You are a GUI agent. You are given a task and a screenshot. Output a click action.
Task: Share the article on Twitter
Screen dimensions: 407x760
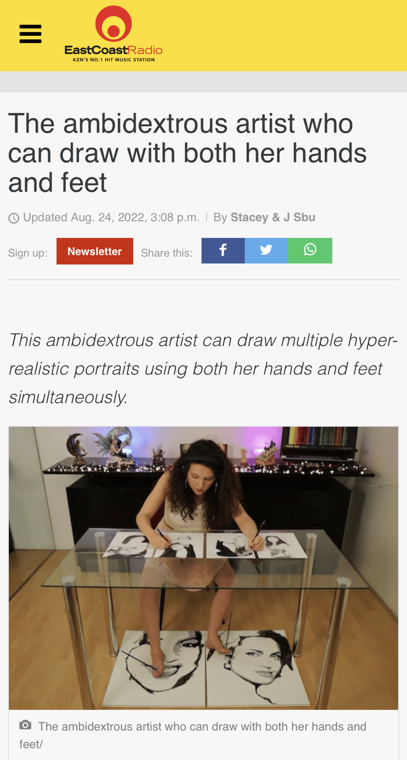(266, 251)
